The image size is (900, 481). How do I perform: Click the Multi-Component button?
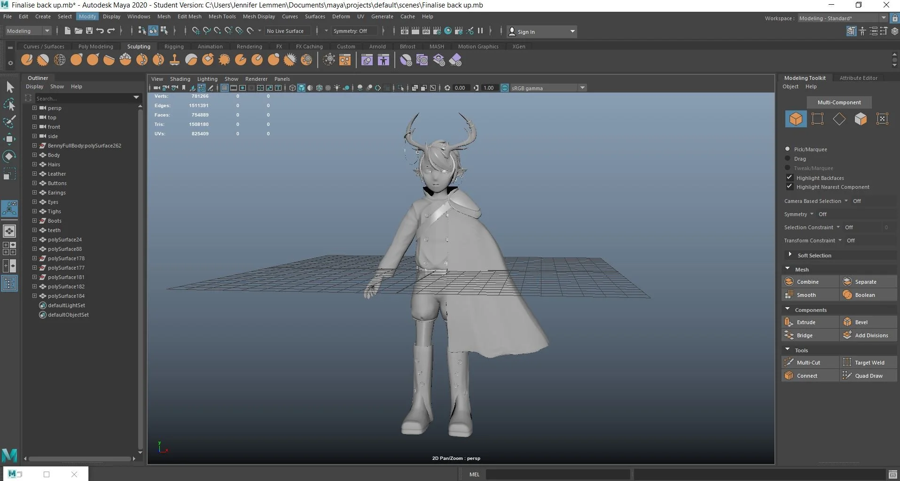[x=839, y=102]
